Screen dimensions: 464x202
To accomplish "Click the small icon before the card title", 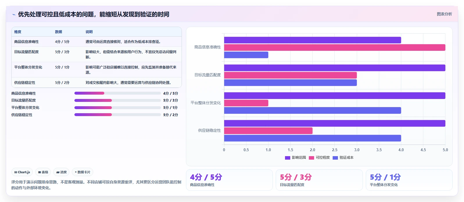I will pyautogui.click(x=14, y=15).
